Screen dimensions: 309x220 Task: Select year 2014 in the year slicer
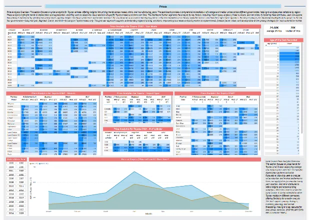pyautogui.click(x=11, y=194)
